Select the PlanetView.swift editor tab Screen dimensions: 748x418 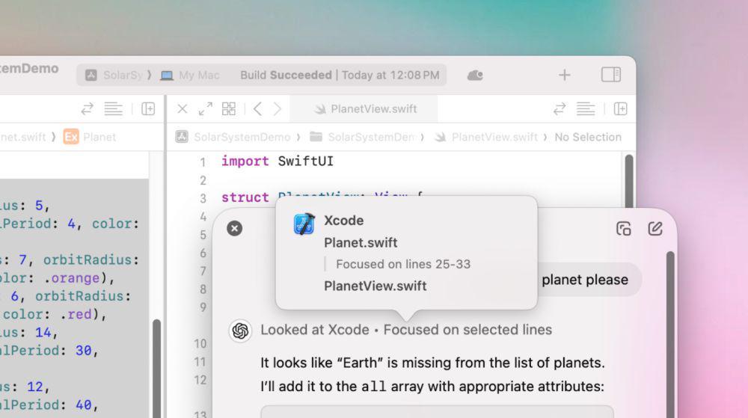[365, 109]
